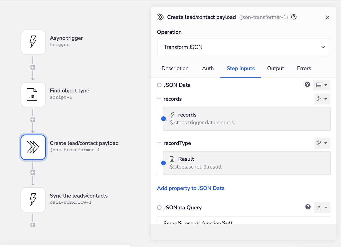
Task: Open the records property type dropdown
Action: 322,99
